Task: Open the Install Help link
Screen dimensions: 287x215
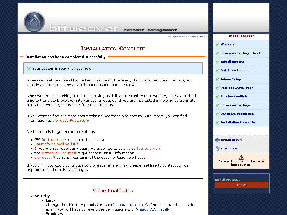Action: point(230,140)
